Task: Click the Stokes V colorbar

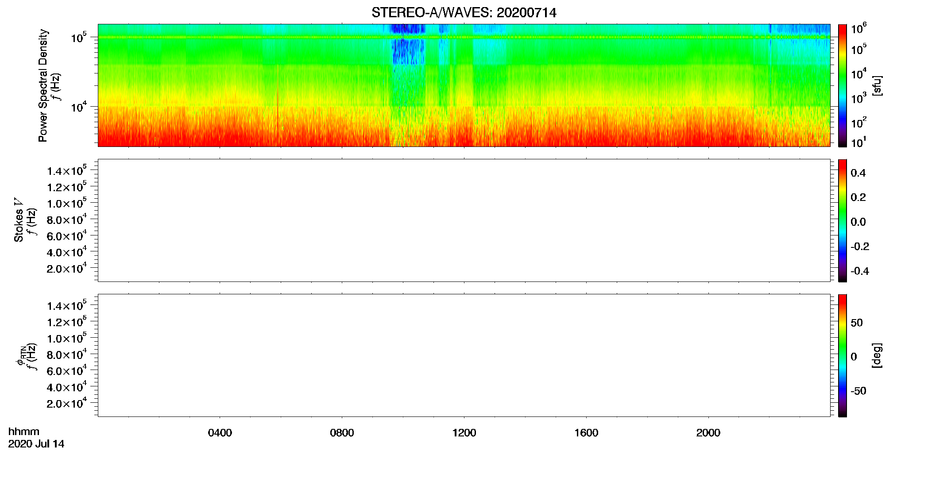Action: (842, 220)
